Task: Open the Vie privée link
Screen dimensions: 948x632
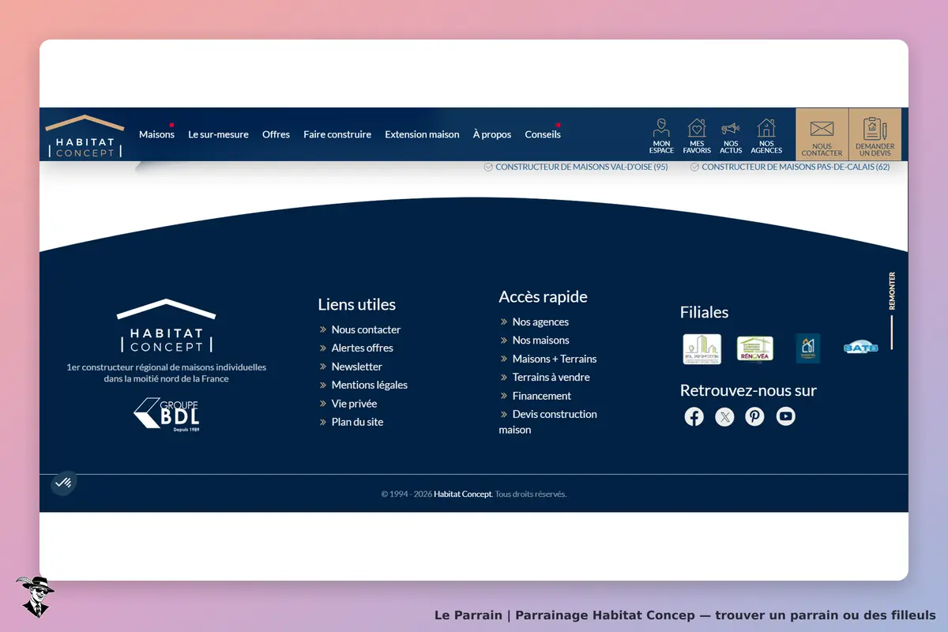Action: [x=354, y=404]
